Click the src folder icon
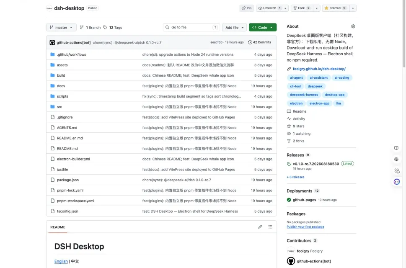 (52, 107)
